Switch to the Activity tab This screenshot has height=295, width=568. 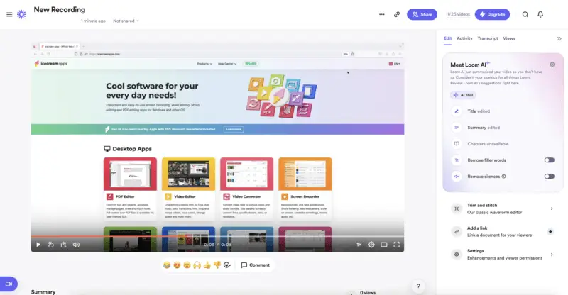(464, 38)
